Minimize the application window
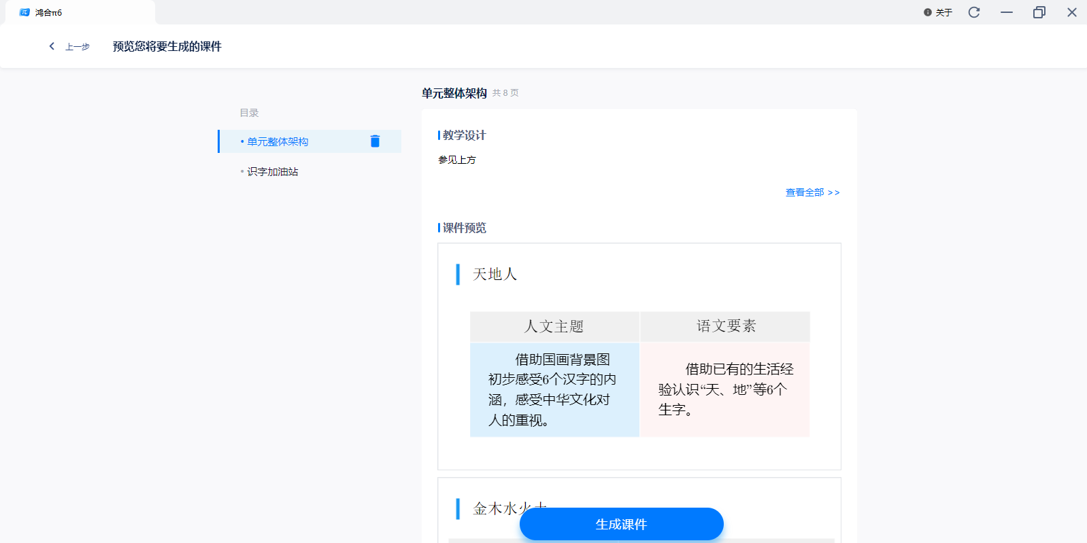 (x=1007, y=12)
